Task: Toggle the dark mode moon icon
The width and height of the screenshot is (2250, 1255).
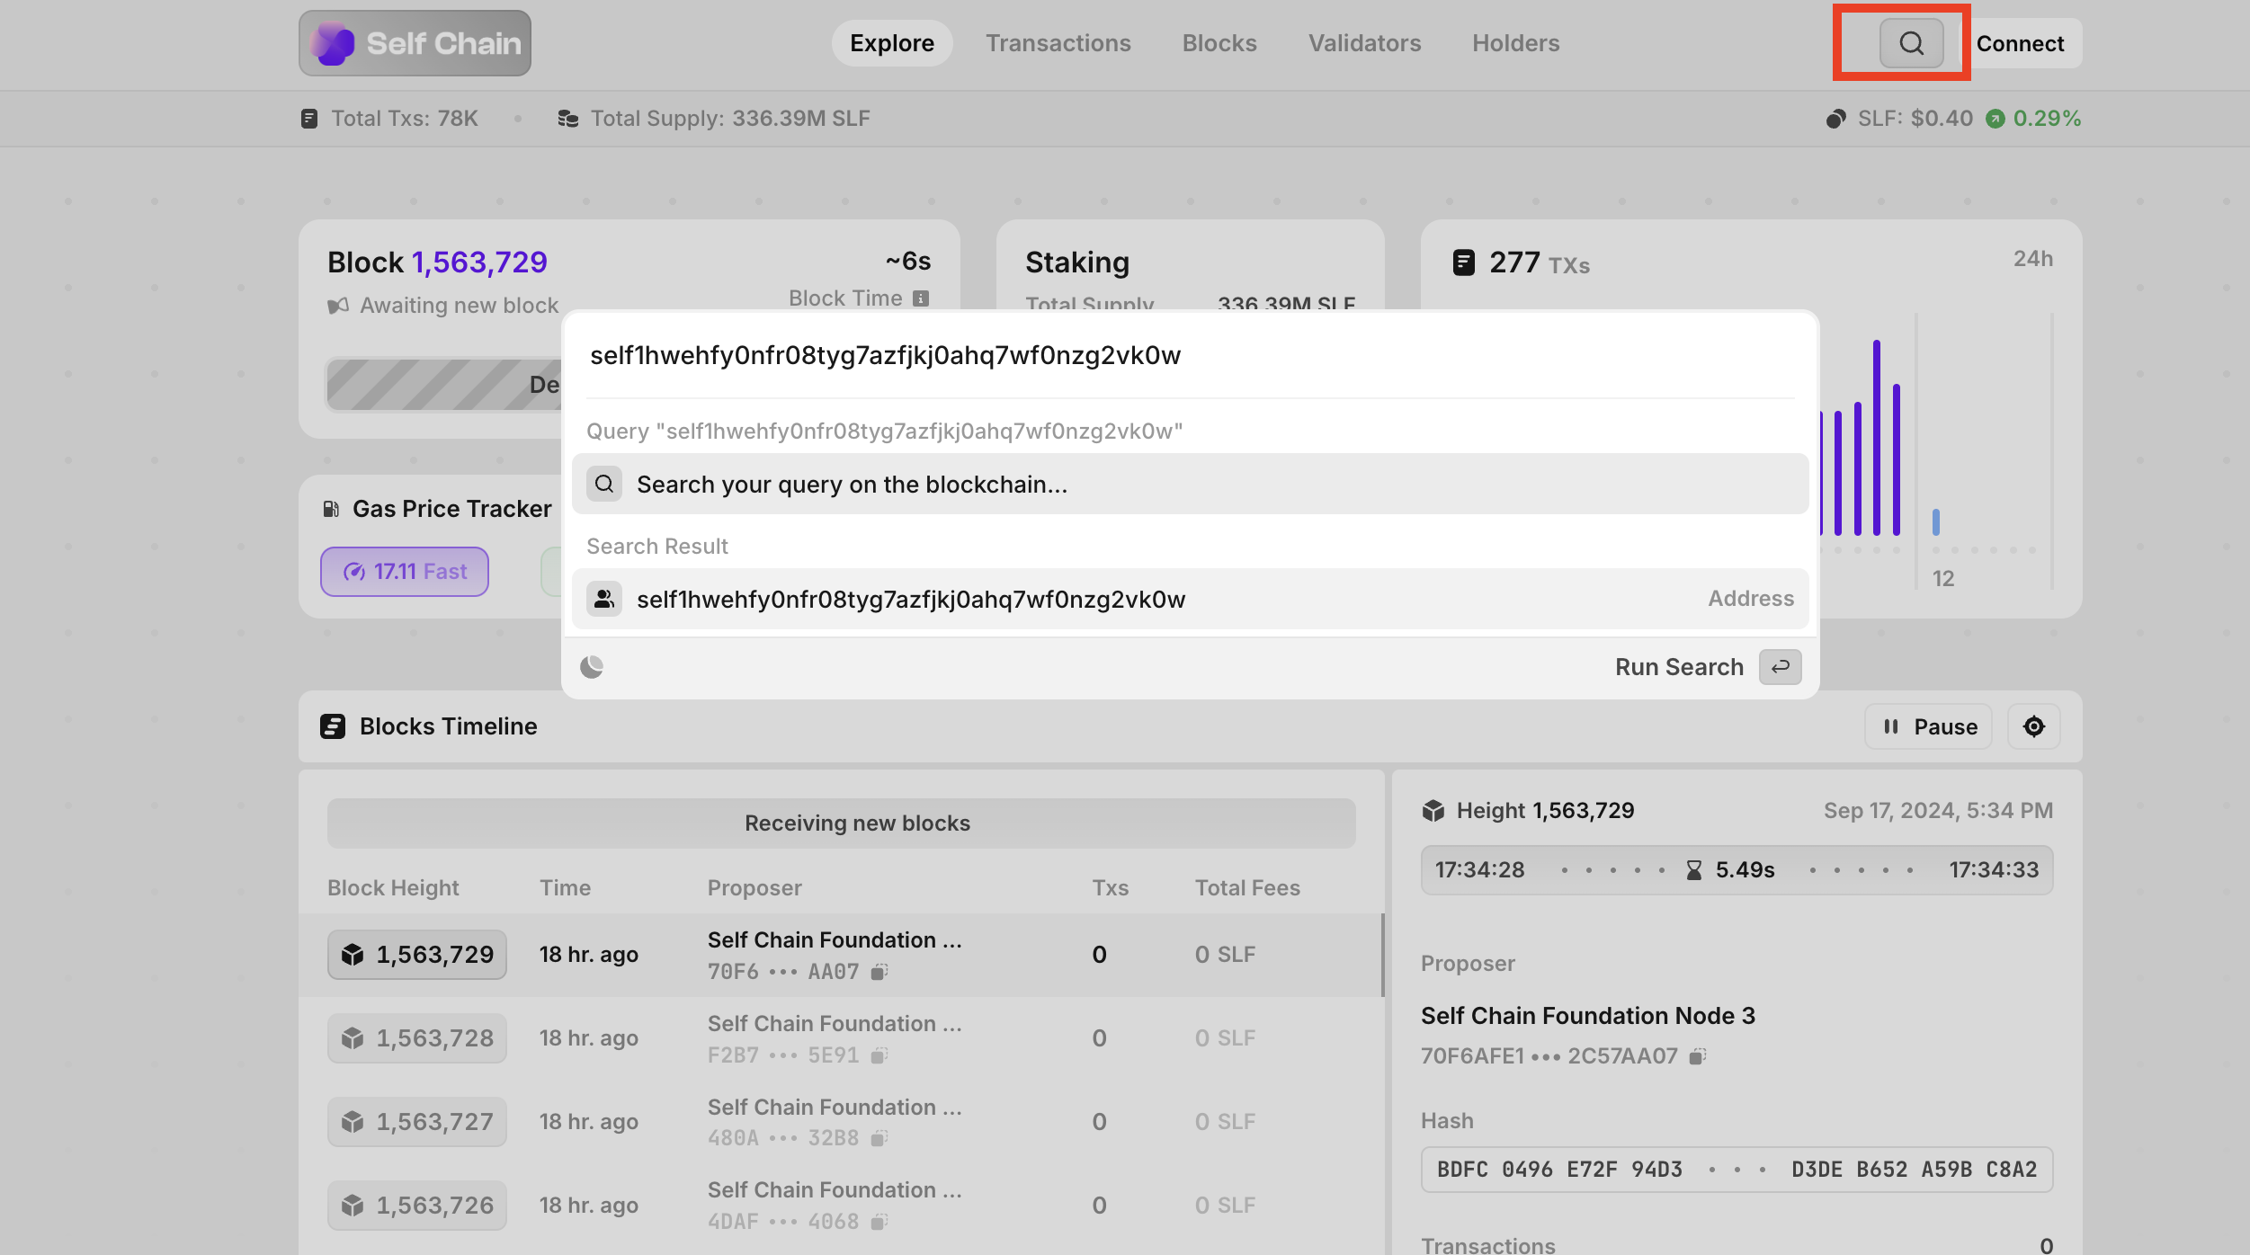Action: (x=592, y=667)
